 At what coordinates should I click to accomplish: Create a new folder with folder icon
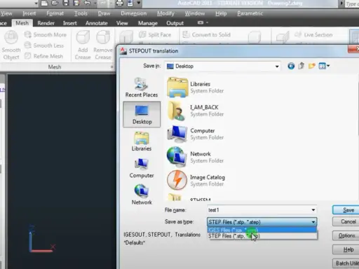(x=312, y=66)
